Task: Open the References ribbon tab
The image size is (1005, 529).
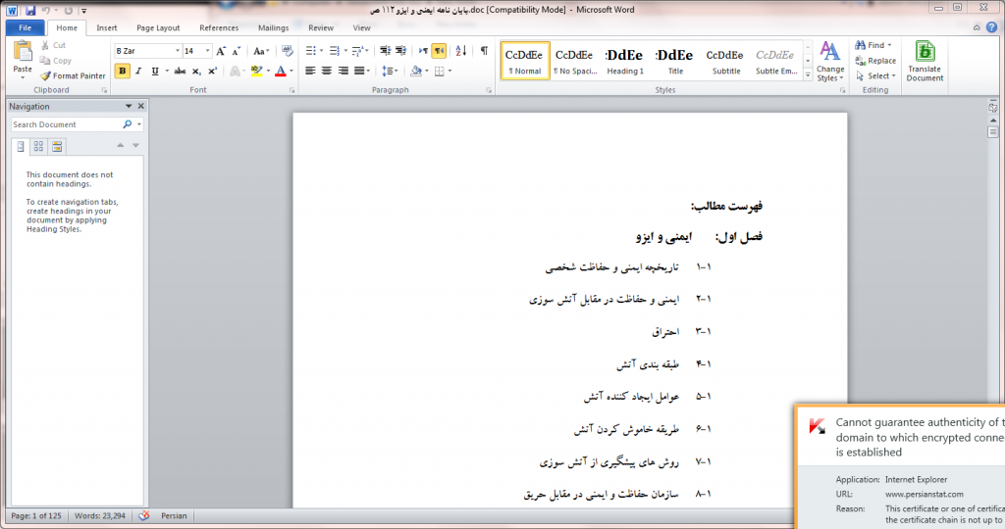Action: 219,28
